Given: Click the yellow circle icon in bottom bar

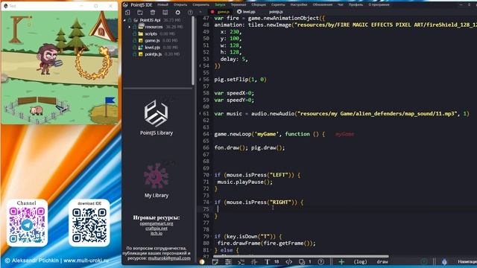Looking at the screenshot, I should [202, 261].
